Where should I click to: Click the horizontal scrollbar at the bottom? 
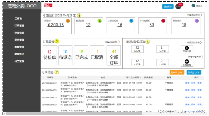[74, 113]
